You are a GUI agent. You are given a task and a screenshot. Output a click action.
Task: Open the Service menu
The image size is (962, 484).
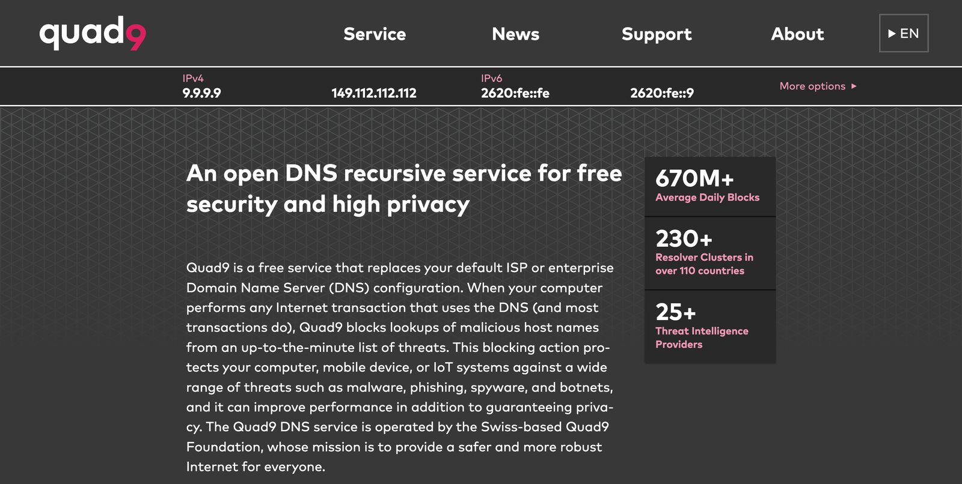click(375, 34)
